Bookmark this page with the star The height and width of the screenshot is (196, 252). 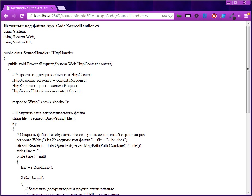click(x=171, y=16)
